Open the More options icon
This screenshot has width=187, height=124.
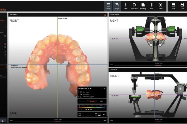[173, 6]
